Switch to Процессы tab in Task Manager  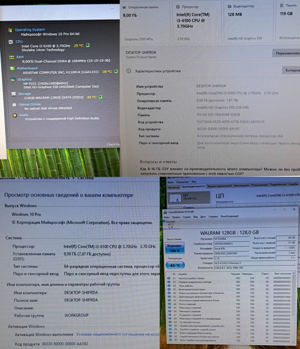[173, 187]
